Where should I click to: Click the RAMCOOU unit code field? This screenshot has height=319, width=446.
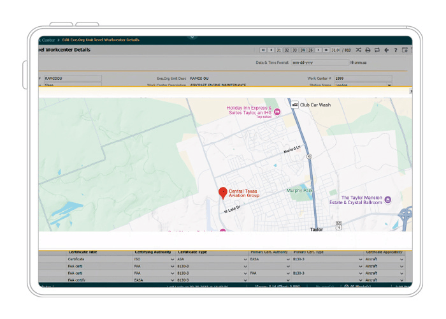[73, 78]
